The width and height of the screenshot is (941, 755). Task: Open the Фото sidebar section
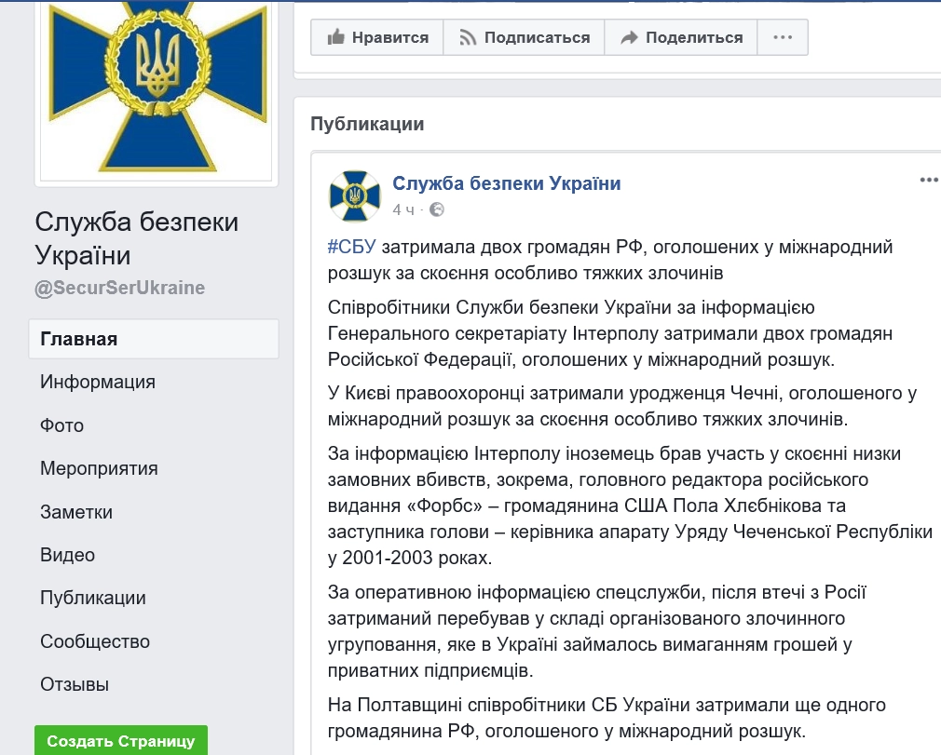tap(62, 425)
